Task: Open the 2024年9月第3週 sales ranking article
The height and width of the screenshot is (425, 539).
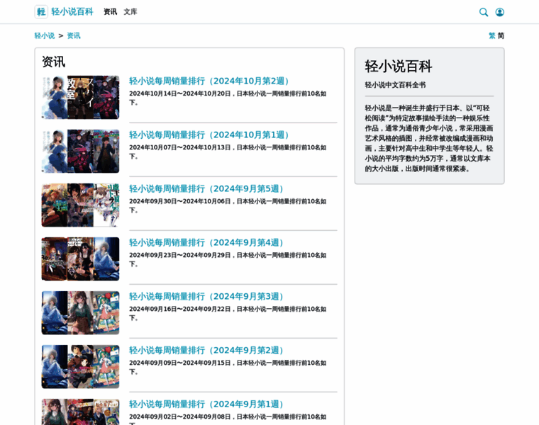Action: pos(208,297)
